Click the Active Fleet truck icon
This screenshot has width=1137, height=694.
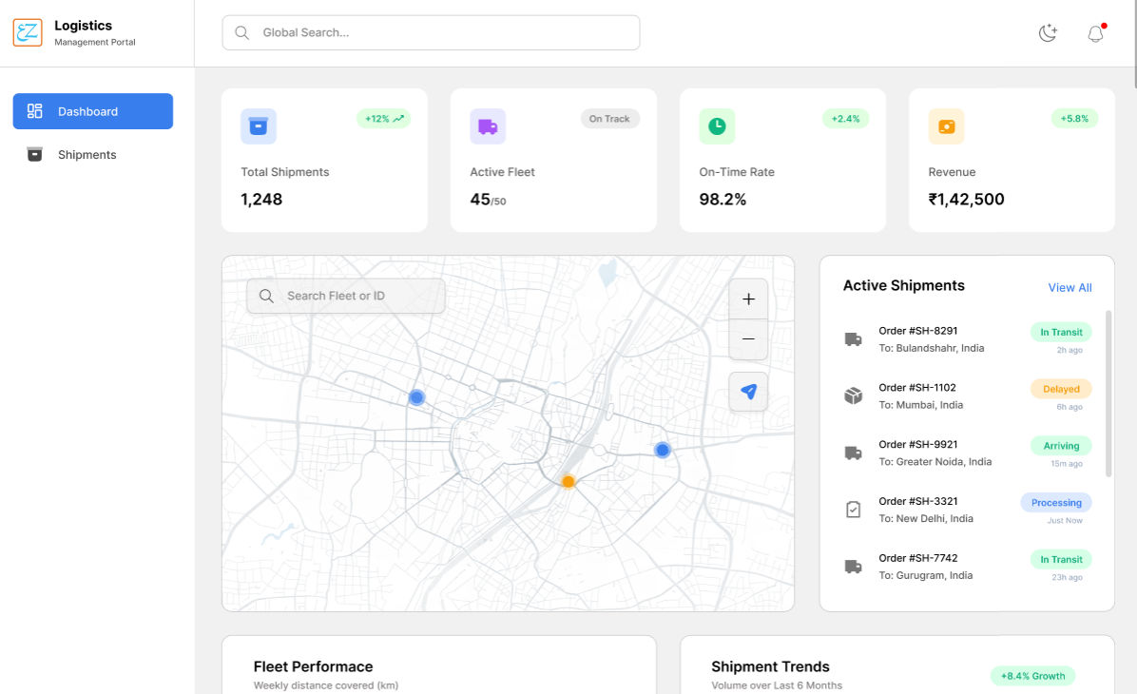coord(488,126)
